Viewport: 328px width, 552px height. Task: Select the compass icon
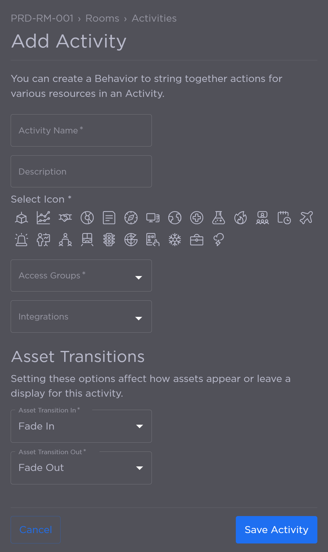(131, 218)
